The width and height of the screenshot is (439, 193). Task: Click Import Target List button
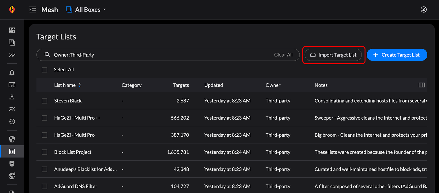pos(333,55)
